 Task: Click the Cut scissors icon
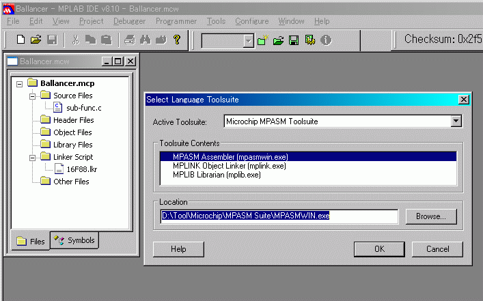(75, 40)
